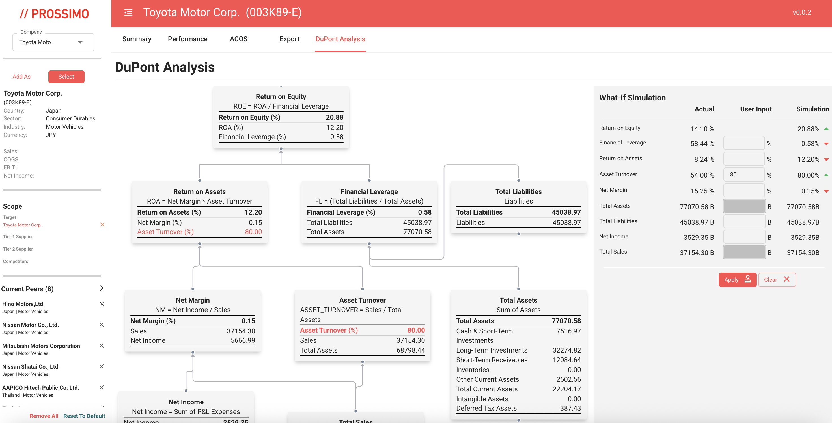Image resolution: width=832 pixels, height=423 pixels.
Task: Open the Summary tab
Action: 137,39
